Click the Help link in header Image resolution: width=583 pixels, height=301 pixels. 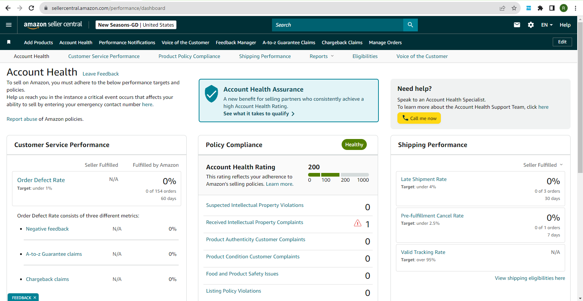pyautogui.click(x=565, y=25)
